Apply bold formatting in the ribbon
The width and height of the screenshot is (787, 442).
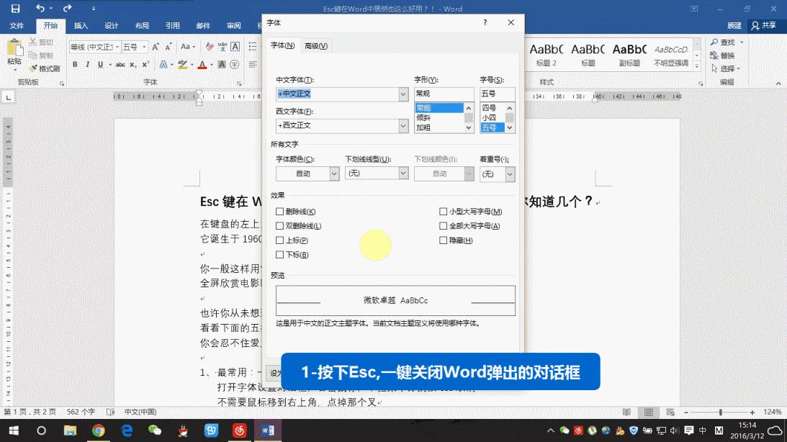click(75, 64)
